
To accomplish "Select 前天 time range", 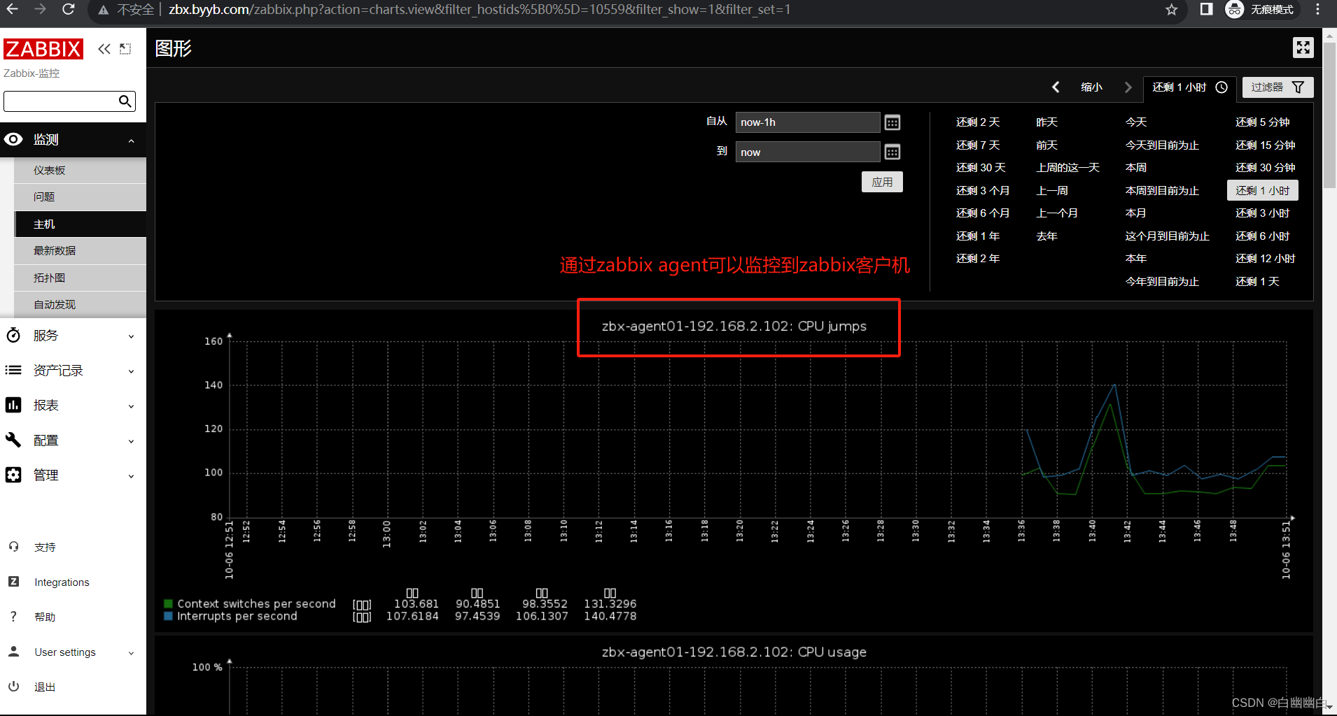I will coord(1046,145).
